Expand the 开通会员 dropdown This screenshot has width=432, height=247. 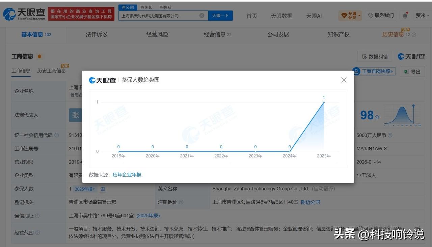coord(350,16)
